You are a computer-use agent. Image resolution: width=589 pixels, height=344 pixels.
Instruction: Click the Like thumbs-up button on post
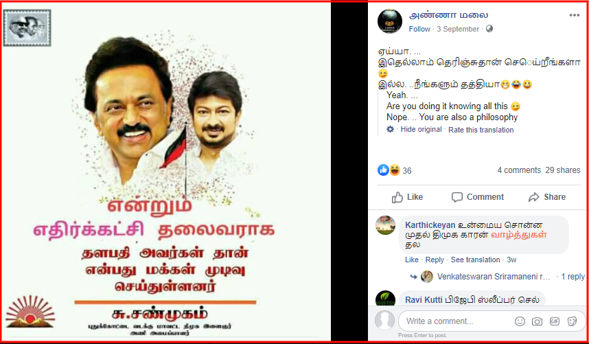(x=407, y=197)
